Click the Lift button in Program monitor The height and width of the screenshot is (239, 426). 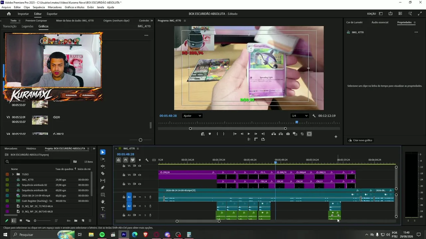[x=274, y=134]
